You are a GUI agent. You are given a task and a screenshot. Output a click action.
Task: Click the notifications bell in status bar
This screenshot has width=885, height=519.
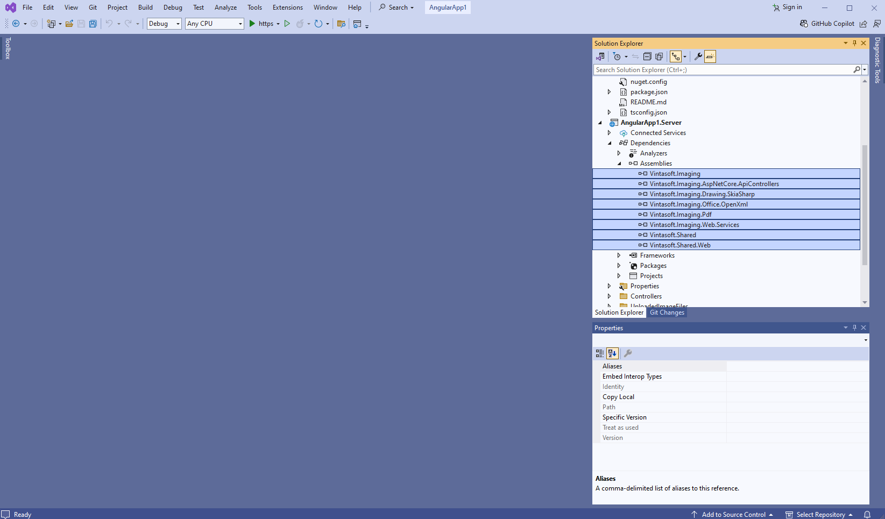click(x=867, y=515)
